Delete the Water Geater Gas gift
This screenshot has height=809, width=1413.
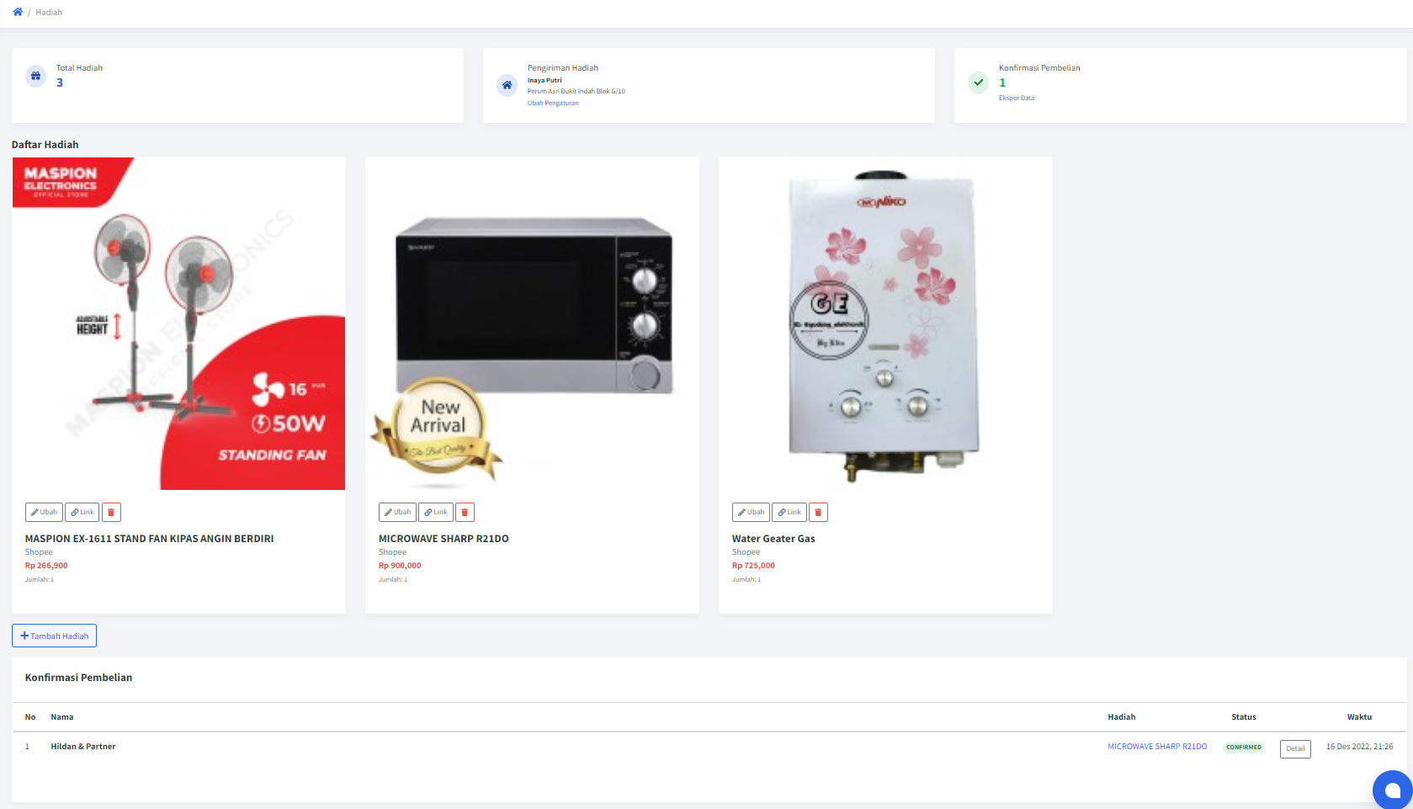click(818, 512)
